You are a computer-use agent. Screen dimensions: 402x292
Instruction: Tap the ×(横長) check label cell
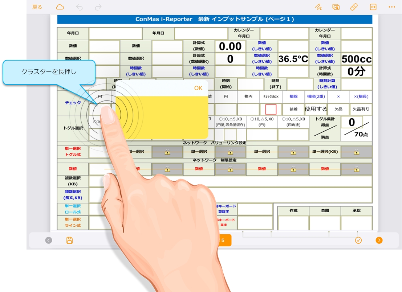point(361,96)
